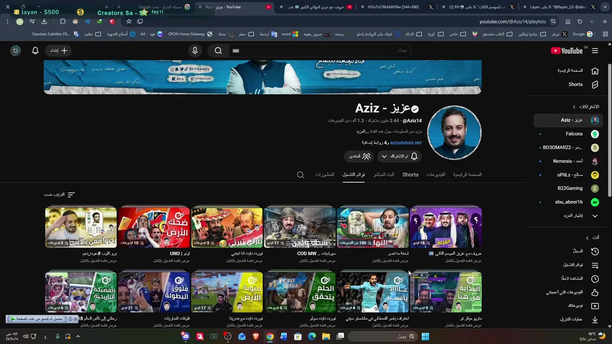Click the Aziz channel profile picture
612x344 pixels.
coord(454,132)
